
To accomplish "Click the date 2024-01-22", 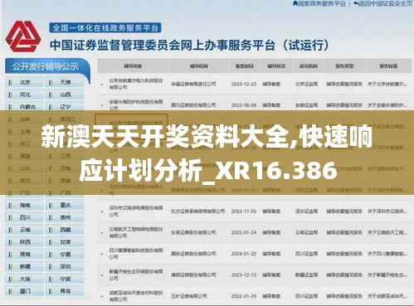I will [x=244, y=254].
